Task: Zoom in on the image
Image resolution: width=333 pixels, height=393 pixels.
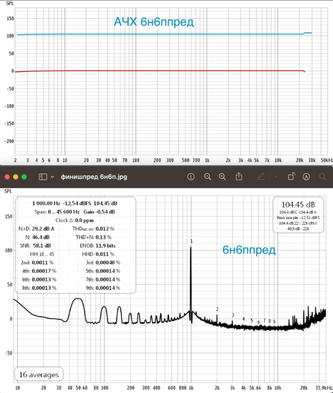Action: coord(223,177)
